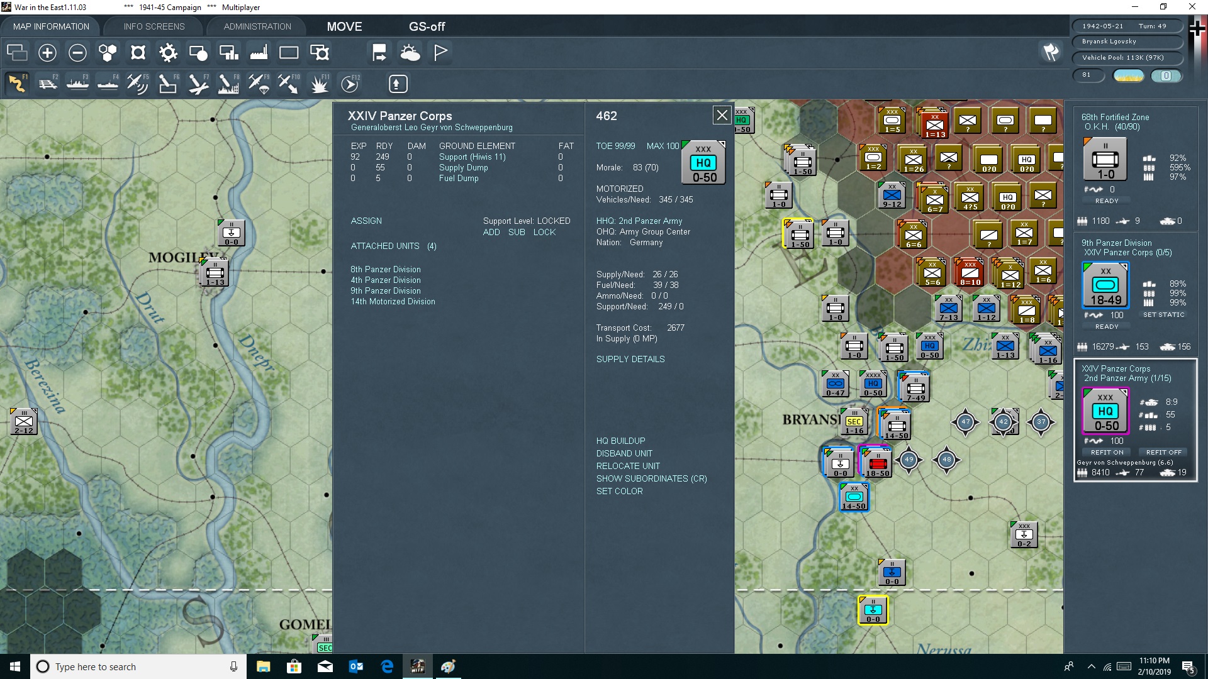Viewport: 1208px width, 679px height.
Task: Zoom in with the plus icon
Action: [x=47, y=53]
